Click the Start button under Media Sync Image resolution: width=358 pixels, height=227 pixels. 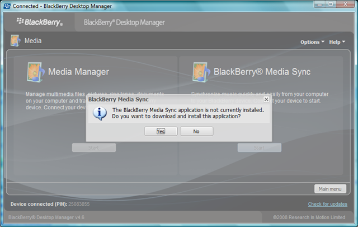tap(260, 147)
